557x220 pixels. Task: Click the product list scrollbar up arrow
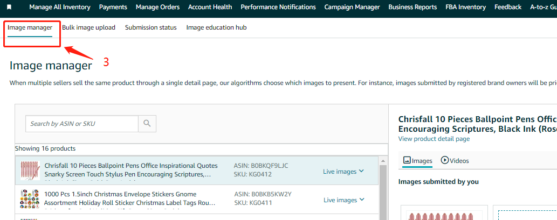click(x=383, y=161)
